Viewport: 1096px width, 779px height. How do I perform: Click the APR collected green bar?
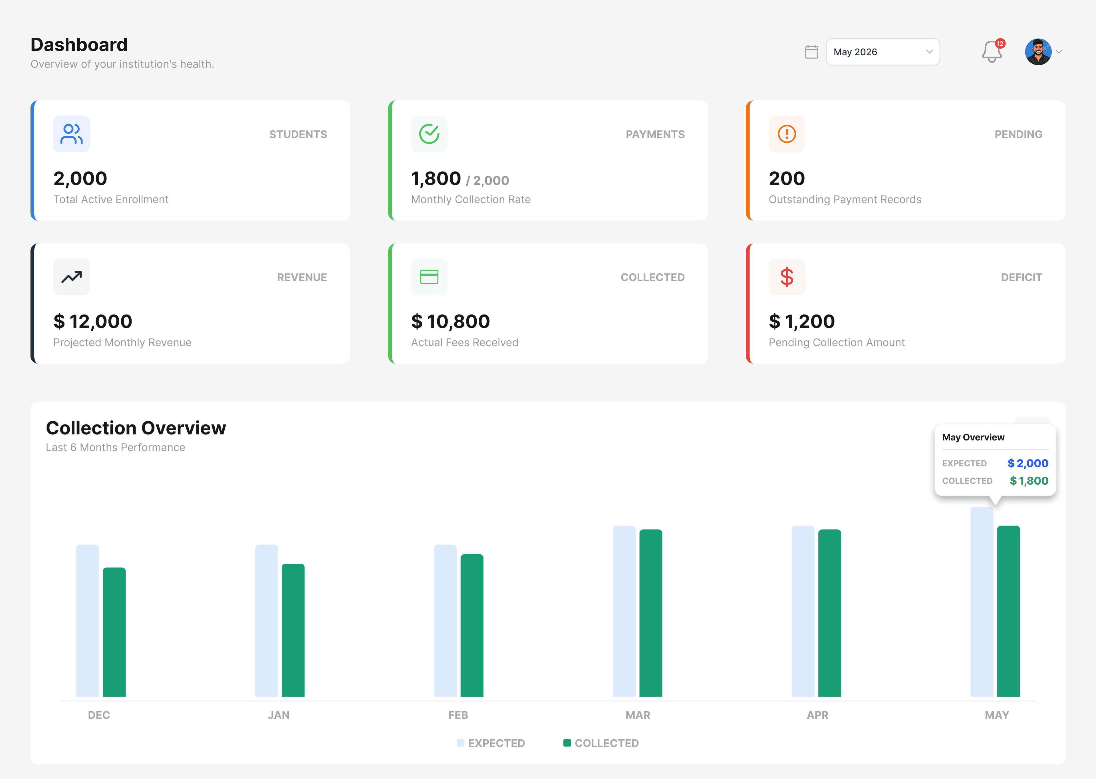click(x=830, y=613)
